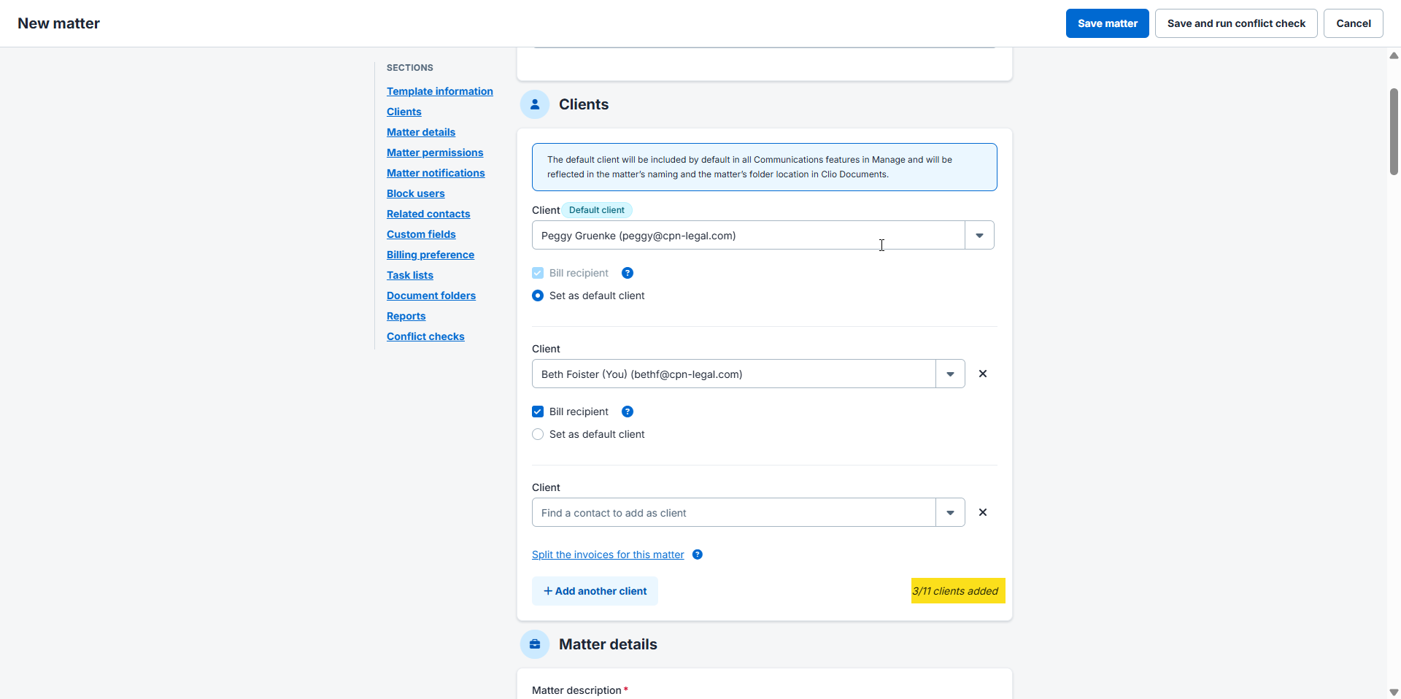
Task: Expand the empty Find a contact dropdown
Action: pyautogui.click(x=950, y=513)
